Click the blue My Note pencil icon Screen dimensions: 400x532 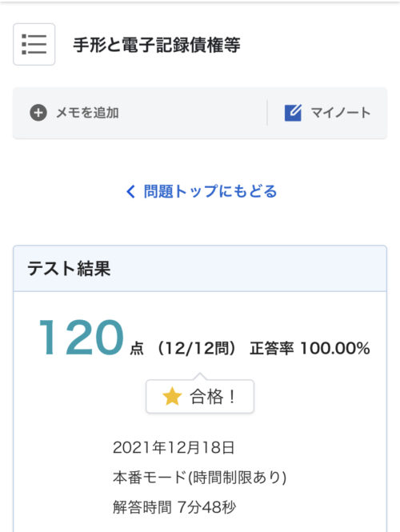coord(293,113)
